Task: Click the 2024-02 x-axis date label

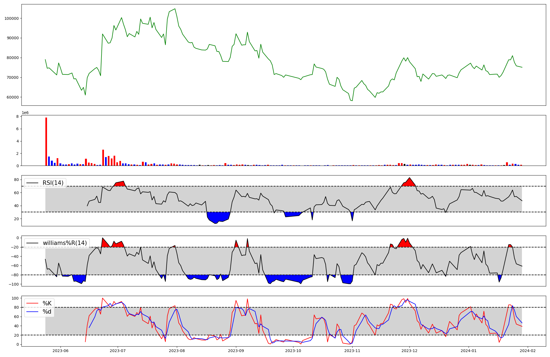Action: coord(527,351)
